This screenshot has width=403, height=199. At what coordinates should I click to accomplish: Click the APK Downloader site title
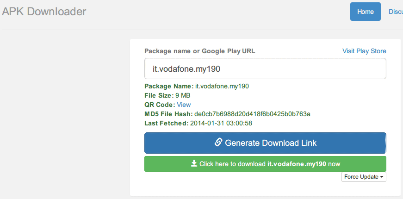44,12
